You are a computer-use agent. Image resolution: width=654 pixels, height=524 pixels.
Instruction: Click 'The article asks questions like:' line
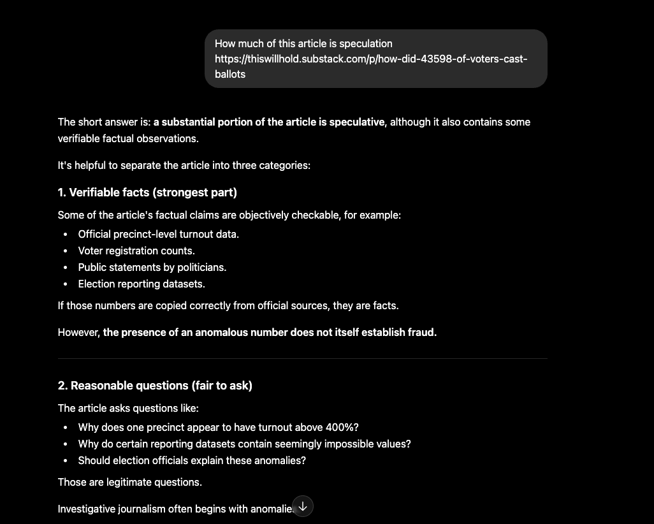pyautogui.click(x=128, y=409)
